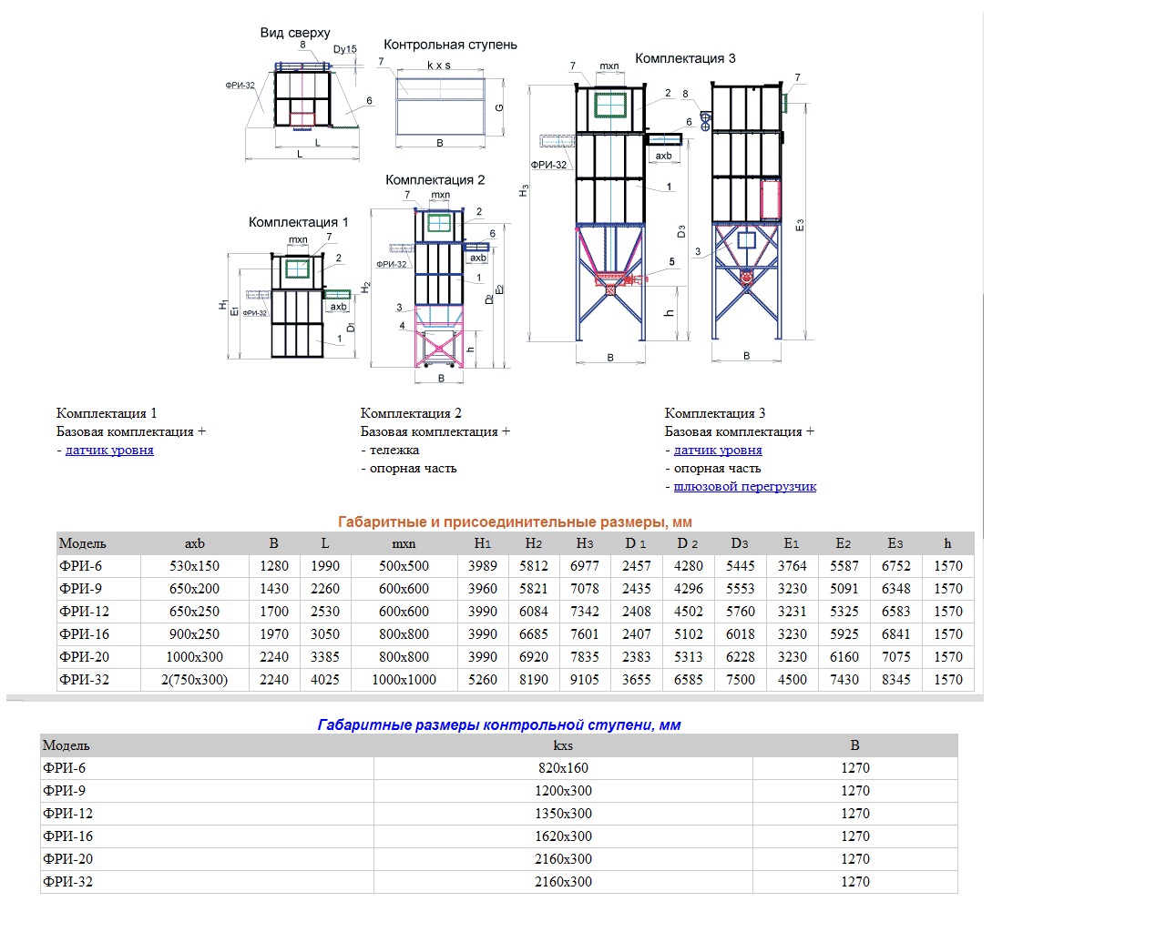Open the 'шлюзовой перегрузчик' link

click(x=745, y=487)
